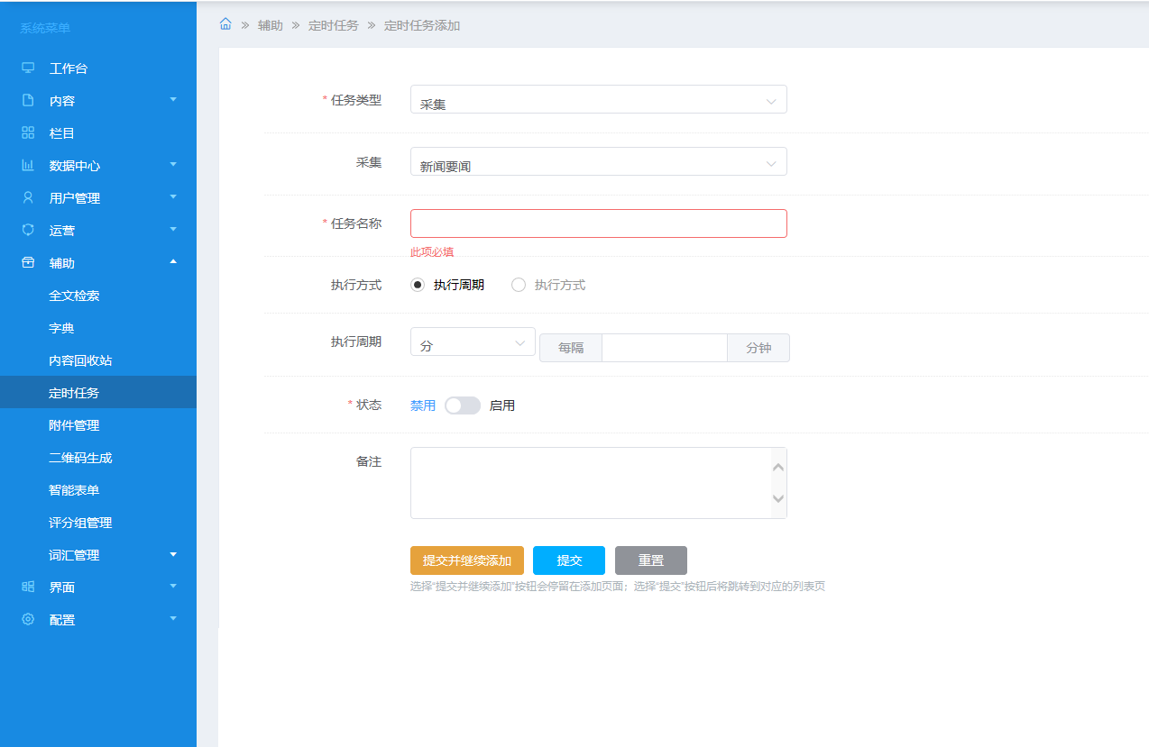Click the 内容 document icon

28,100
